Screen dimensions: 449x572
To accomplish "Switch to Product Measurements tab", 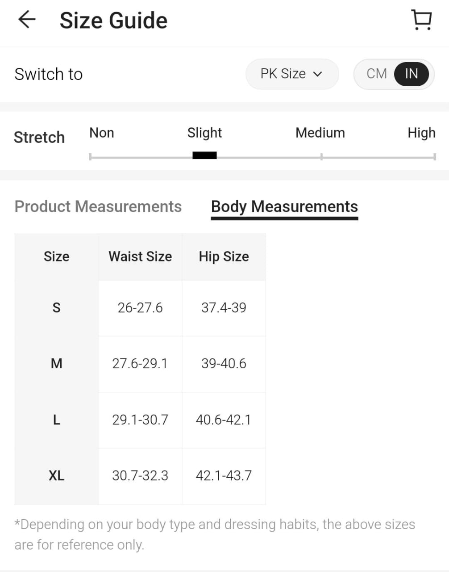I will pyautogui.click(x=98, y=206).
